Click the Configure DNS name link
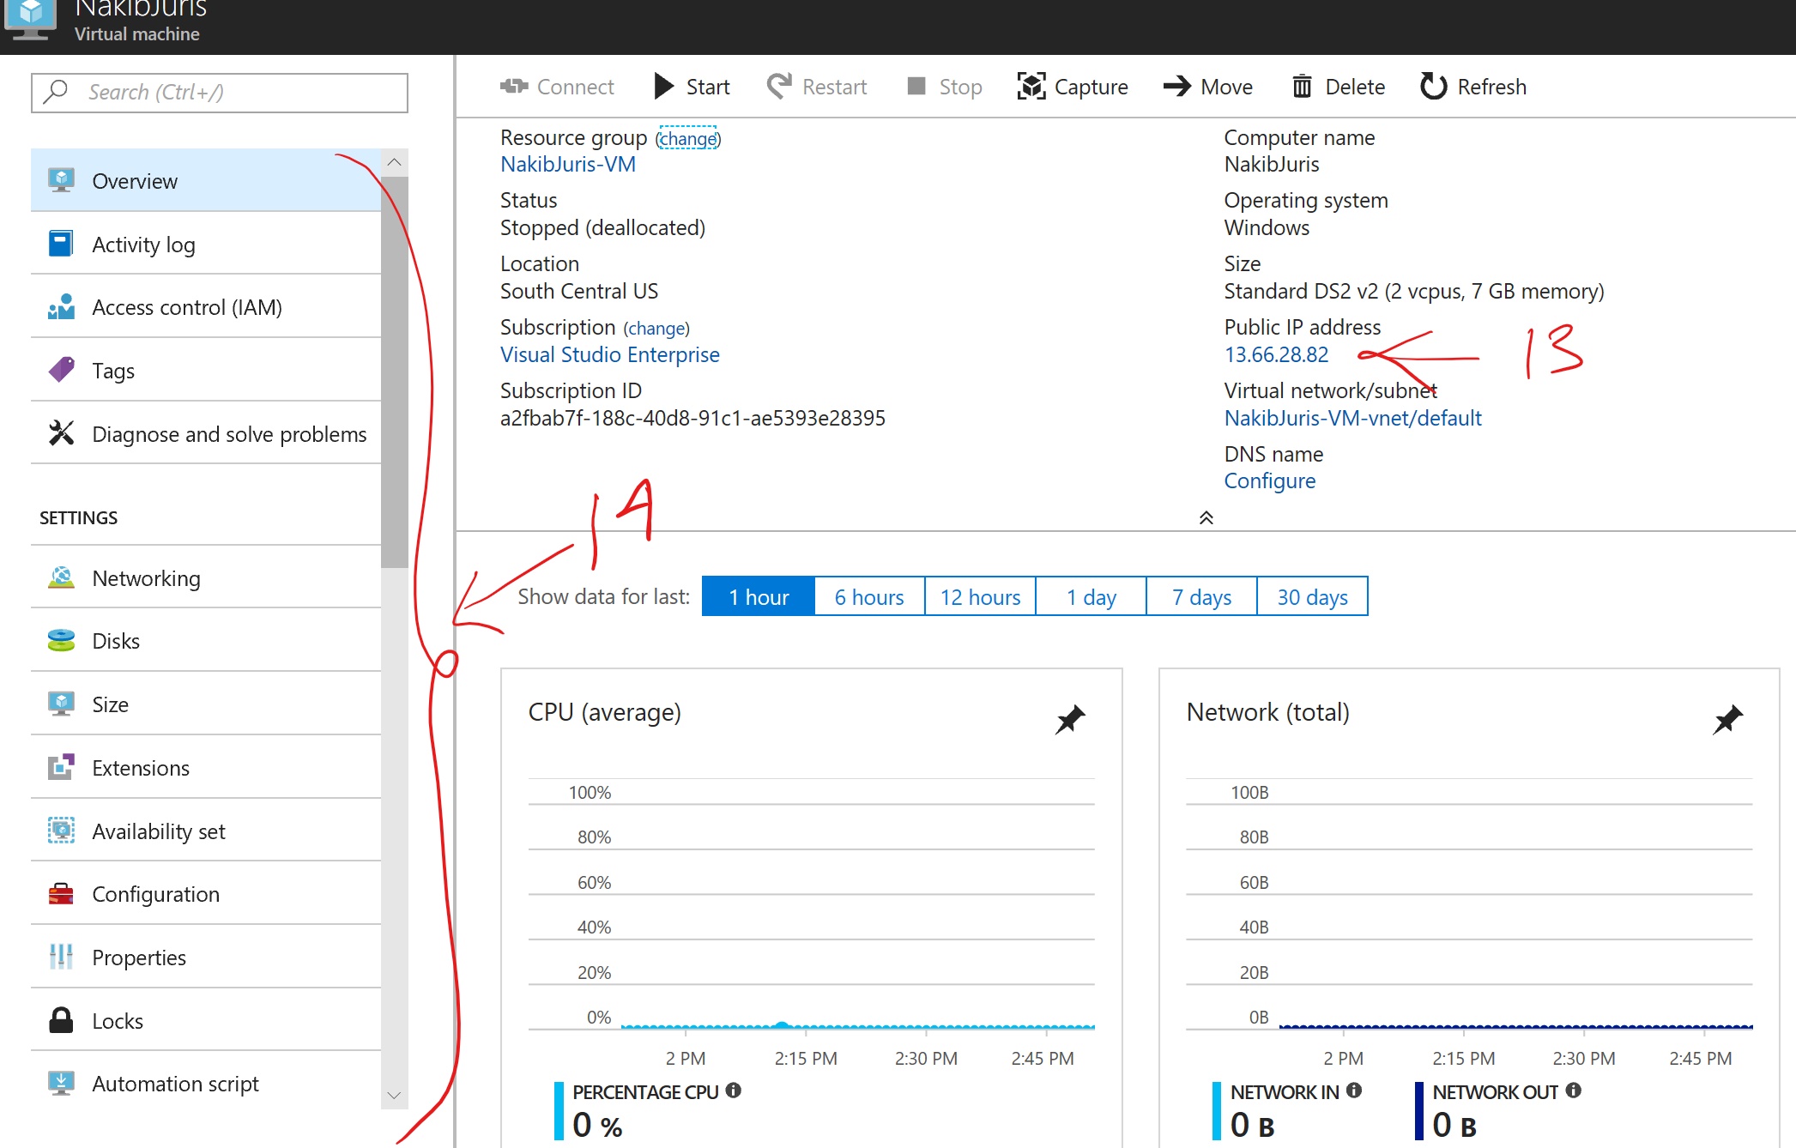This screenshot has width=1796, height=1148. click(1269, 481)
